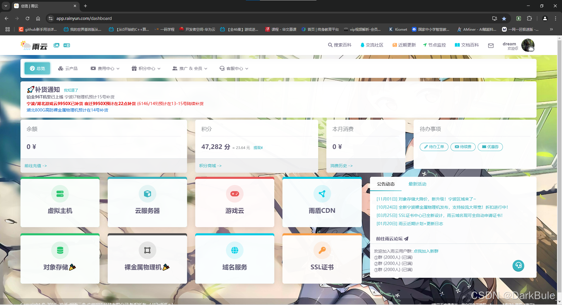562x305 pixels.
Task: Show more bookmarks with the chevron
Action: coord(551,29)
